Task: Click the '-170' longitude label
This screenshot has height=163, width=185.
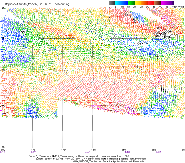Action: (62, 150)
